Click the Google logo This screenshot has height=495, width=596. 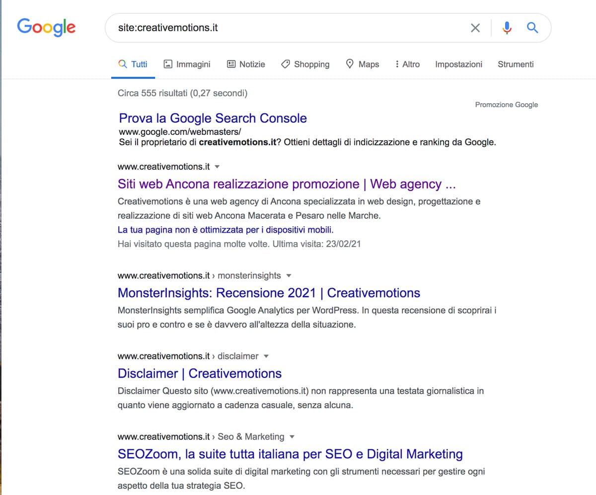tap(46, 27)
